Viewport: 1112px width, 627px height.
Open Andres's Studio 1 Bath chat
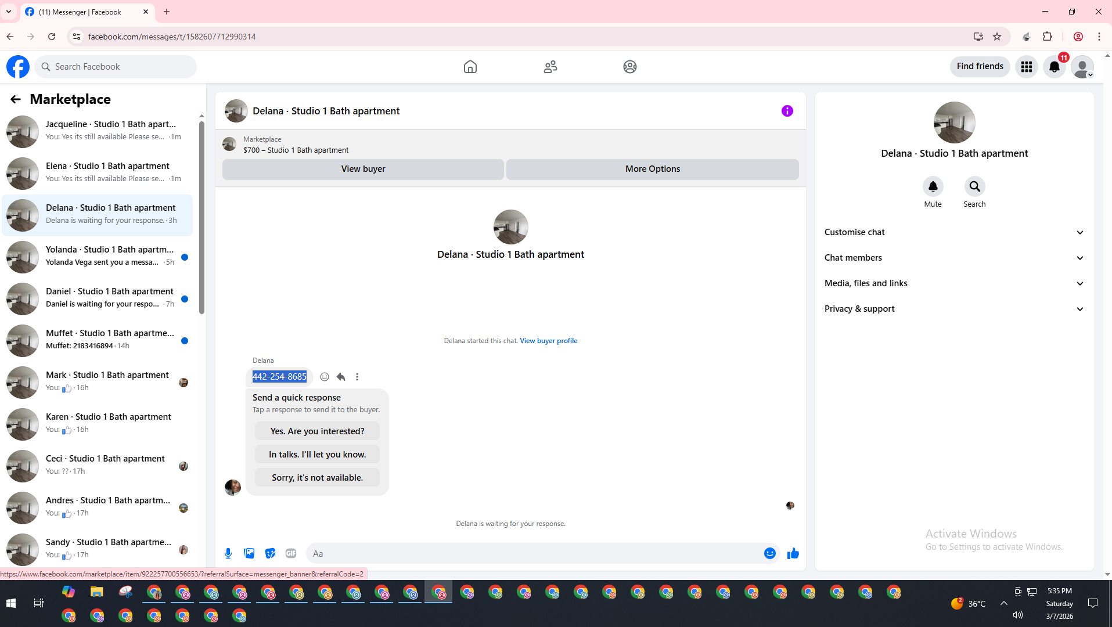pyautogui.click(x=98, y=507)
